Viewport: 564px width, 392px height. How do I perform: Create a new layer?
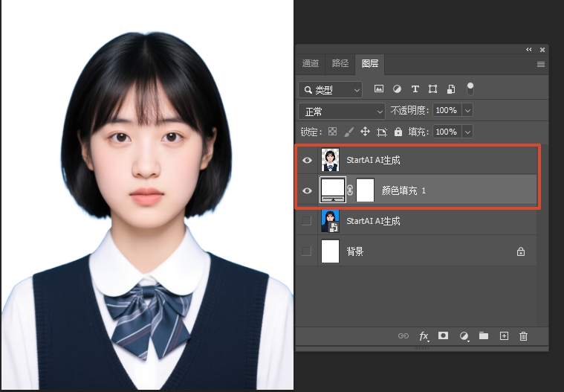504,336
